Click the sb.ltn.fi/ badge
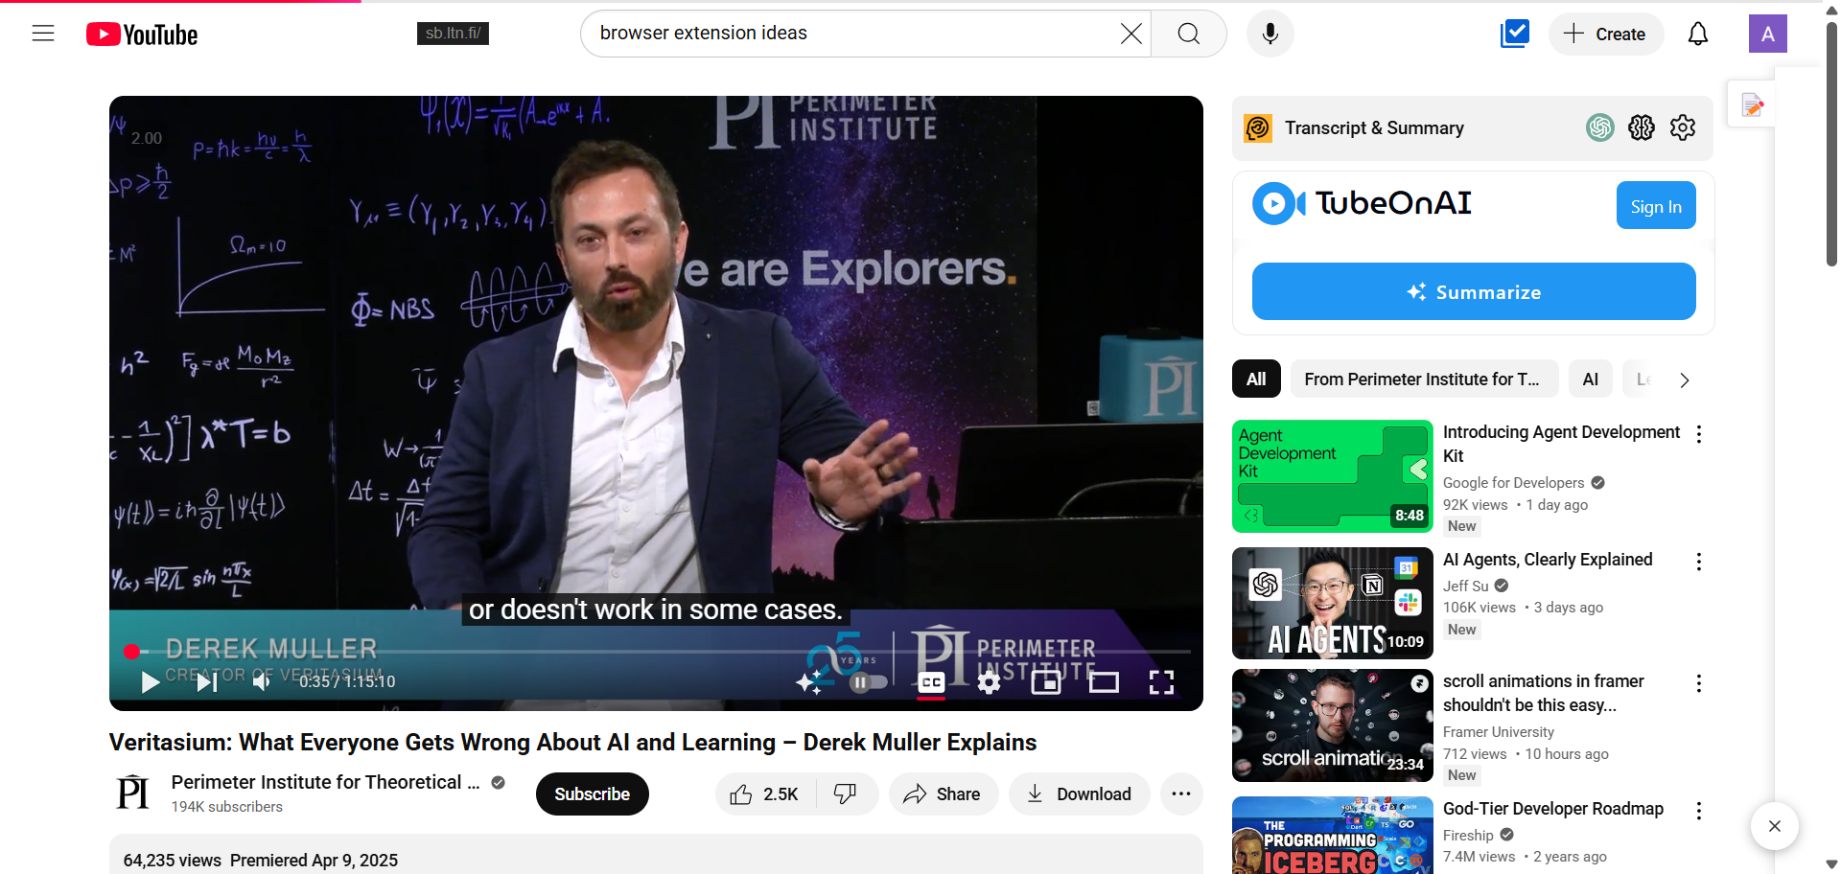This screenshot has width=1841, height=874. pos(453,34)
